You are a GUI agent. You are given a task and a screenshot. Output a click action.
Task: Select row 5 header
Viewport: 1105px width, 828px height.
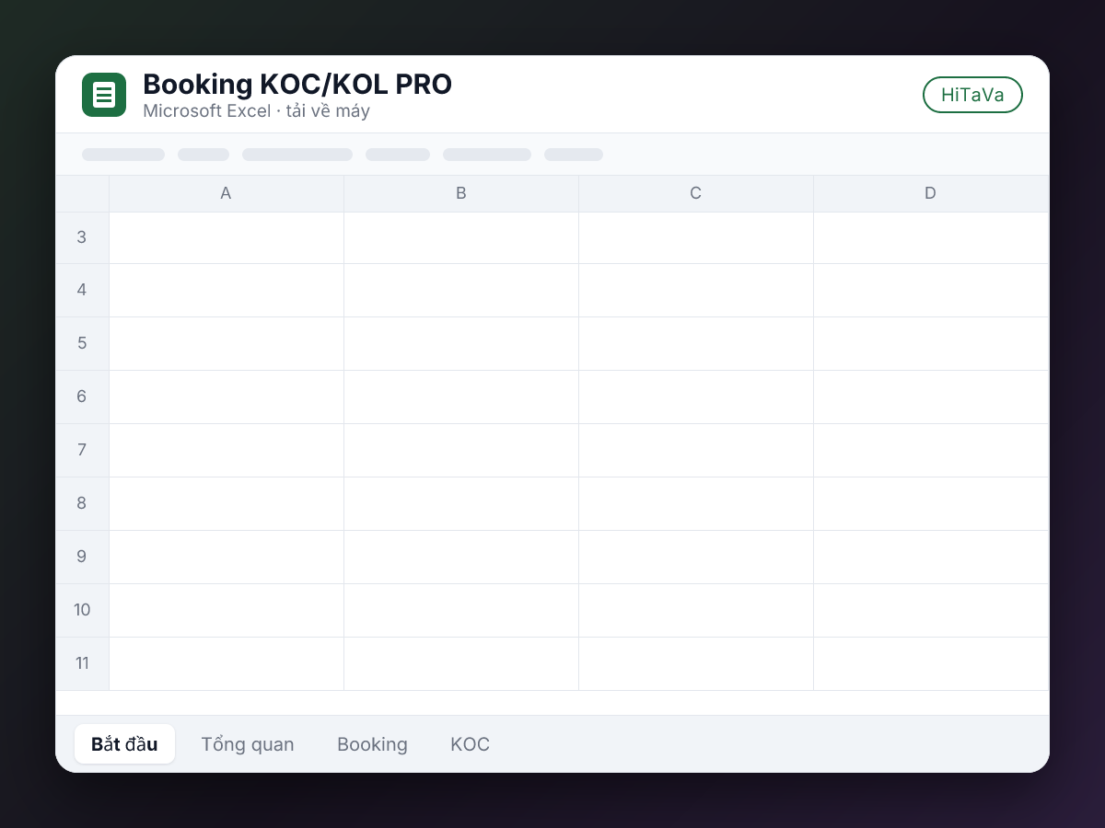click(x=82, y=344)
